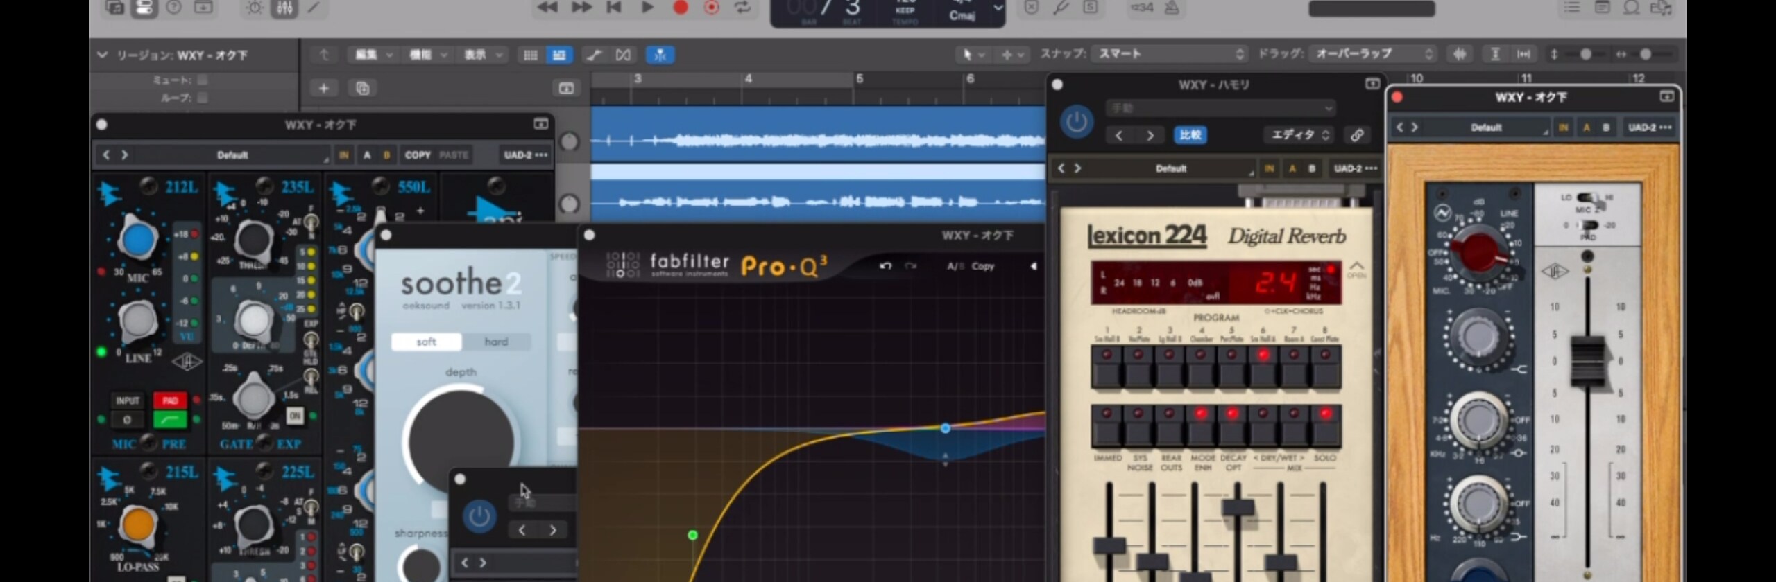Screen dimensions: 1776x582
Task: Open Default preset menu in API channel strip
Action: [x=232, y=155]
